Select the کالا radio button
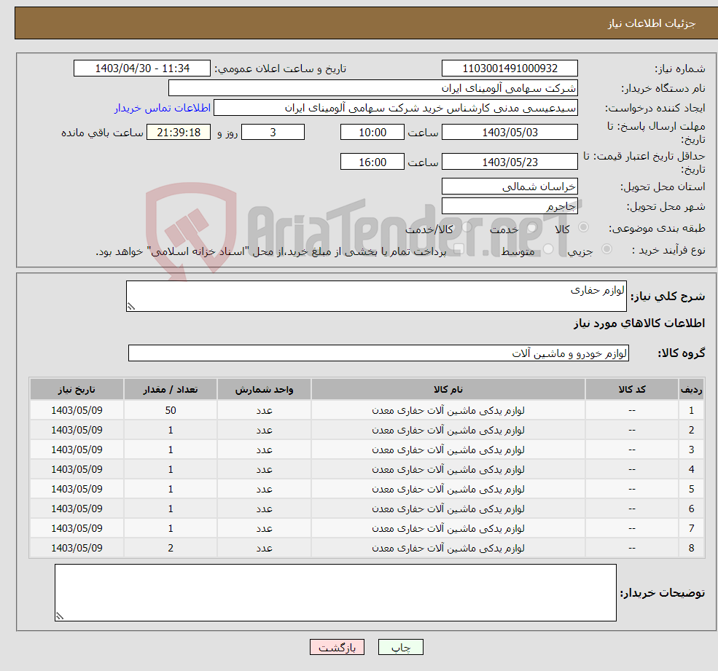This screenshot has width=718, height=671. tap(583, 227)
